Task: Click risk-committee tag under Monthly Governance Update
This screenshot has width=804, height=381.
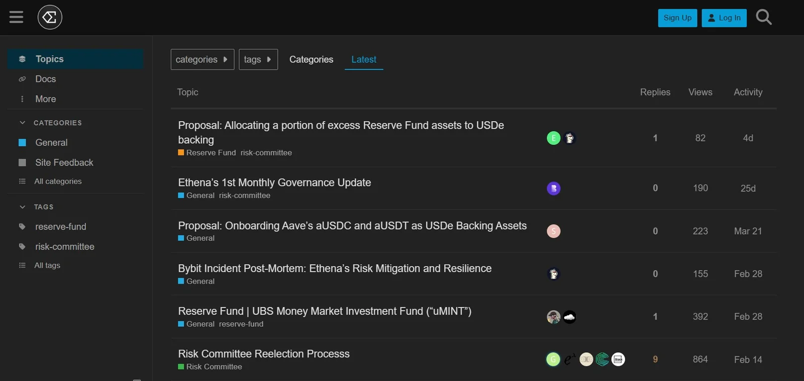Action: coord(245,196)
